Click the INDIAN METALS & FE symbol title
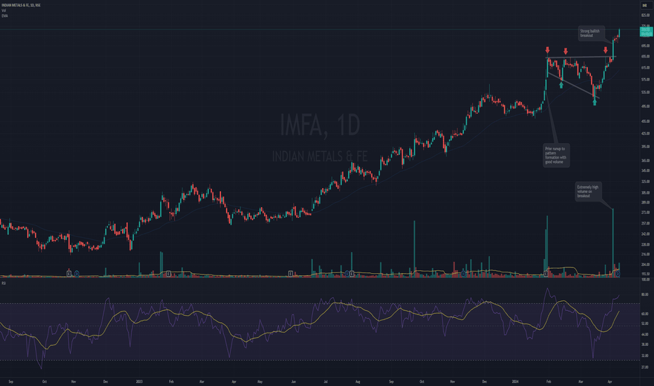Image resolution: width=654 pixels, height=386 pixels. coord(21,5)
